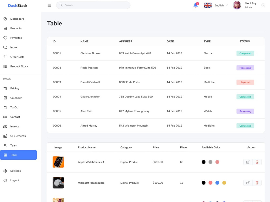
Task: Click the Invoice money icon
Action: 5,126
